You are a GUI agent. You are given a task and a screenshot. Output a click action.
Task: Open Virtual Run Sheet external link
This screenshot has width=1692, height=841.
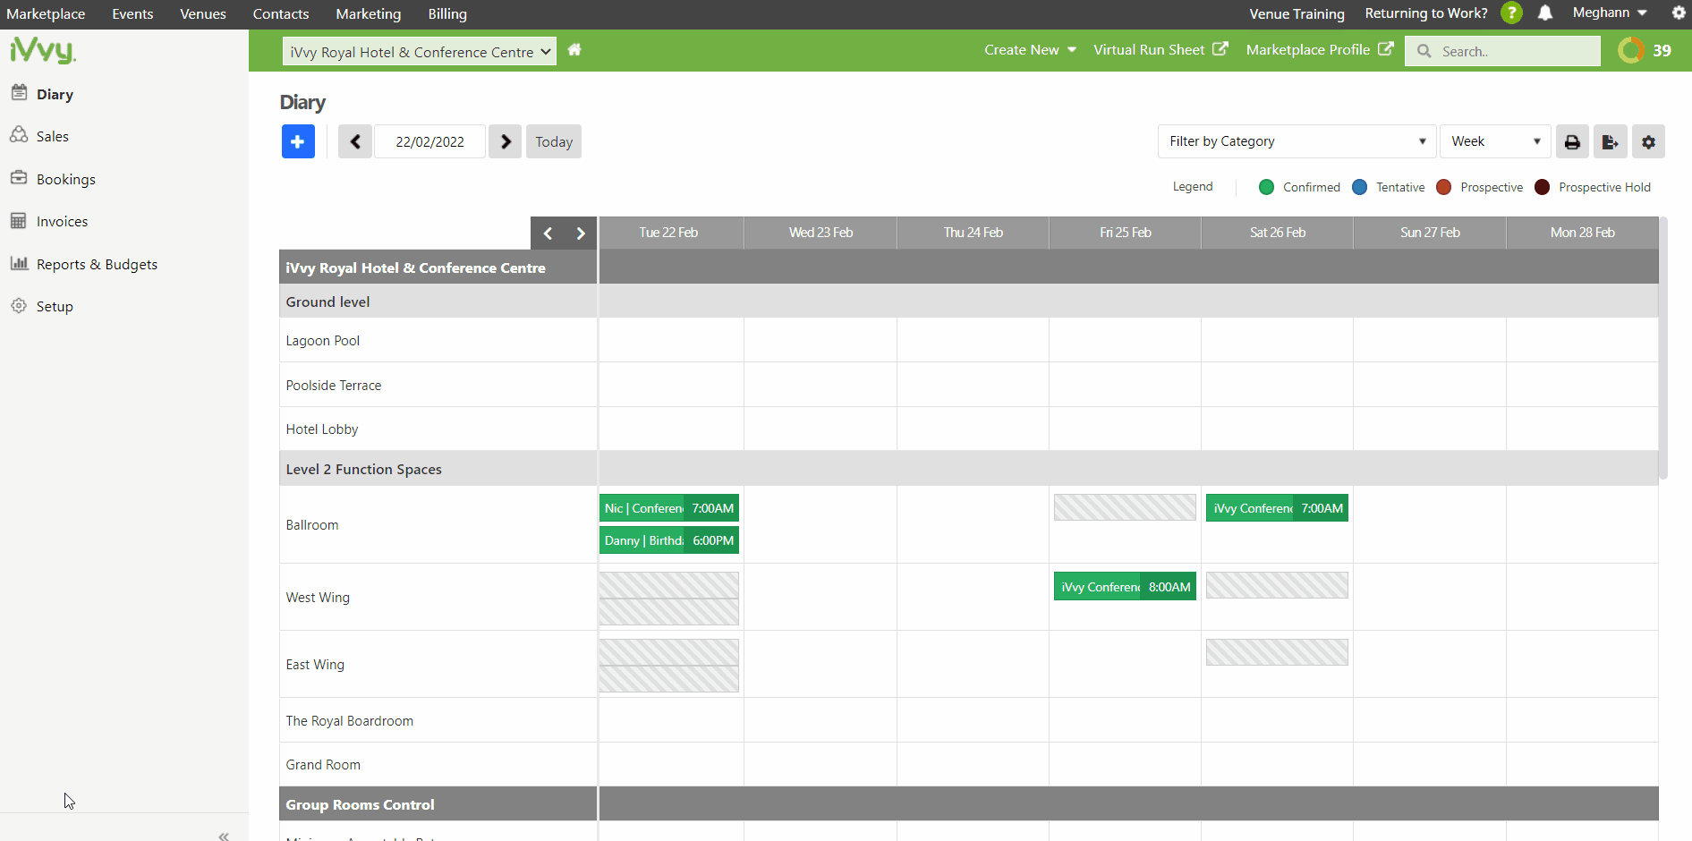pos(1161,50)
